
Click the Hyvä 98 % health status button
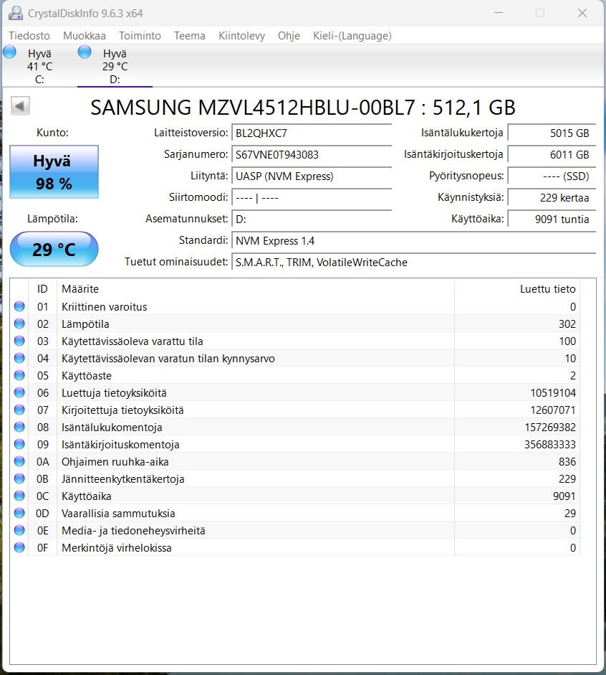pos(54,171)
